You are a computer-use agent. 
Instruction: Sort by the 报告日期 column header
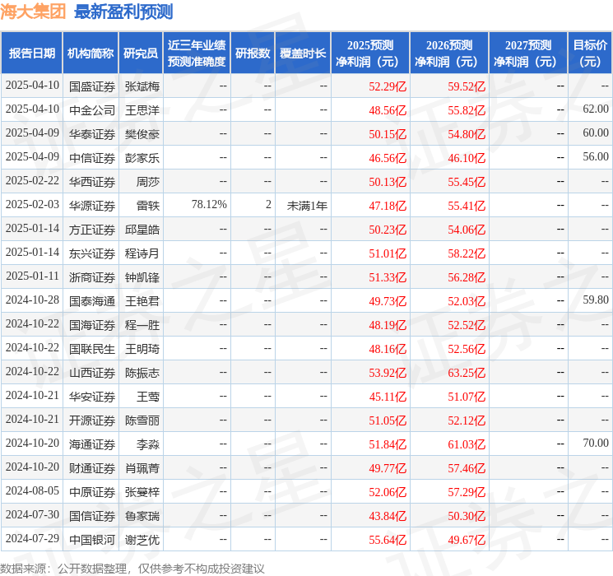click(32, 53)
